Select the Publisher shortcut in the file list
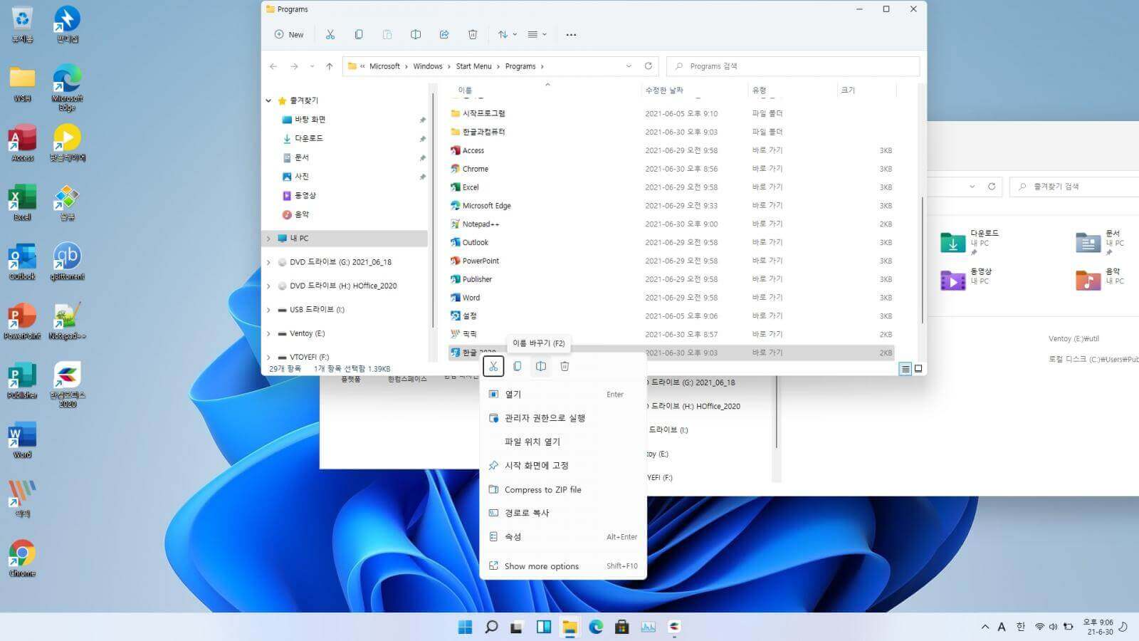Image resolution: width=1139 pixels, height=641 pixels. pos(671,279)
